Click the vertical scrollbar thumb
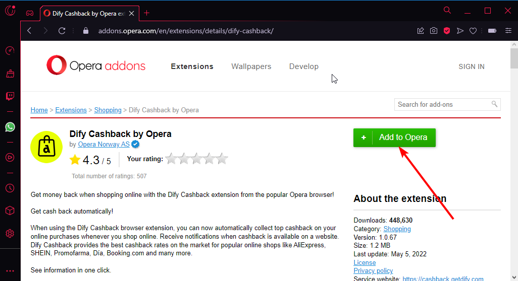Viewport: 518px width, 281px height. point(514,58)
